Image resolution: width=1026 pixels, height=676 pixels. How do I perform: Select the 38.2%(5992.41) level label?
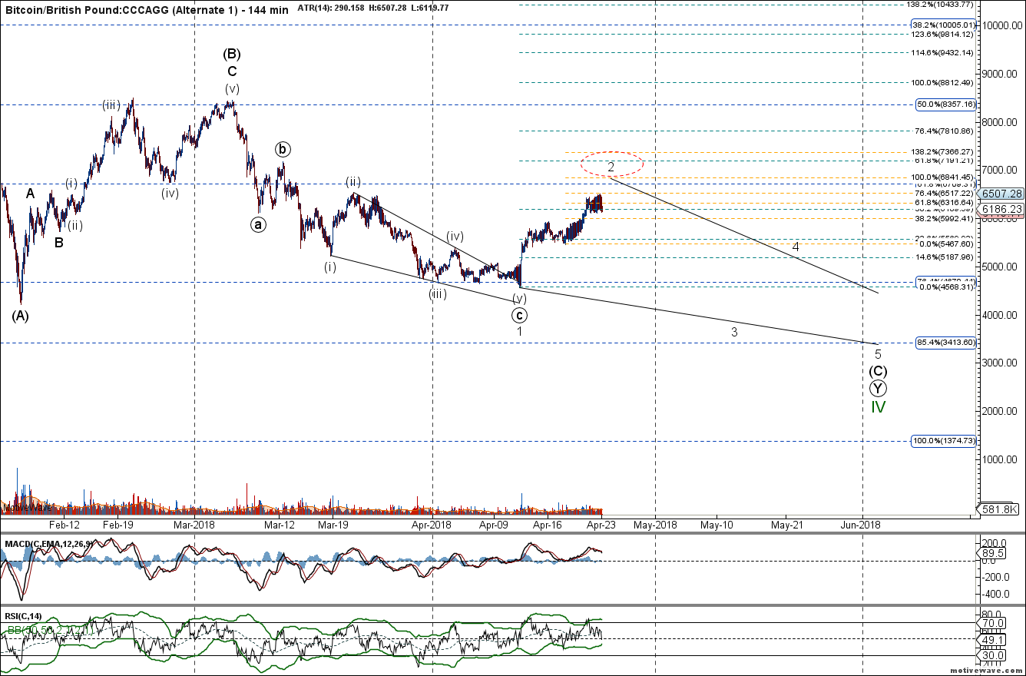point(945,218)
